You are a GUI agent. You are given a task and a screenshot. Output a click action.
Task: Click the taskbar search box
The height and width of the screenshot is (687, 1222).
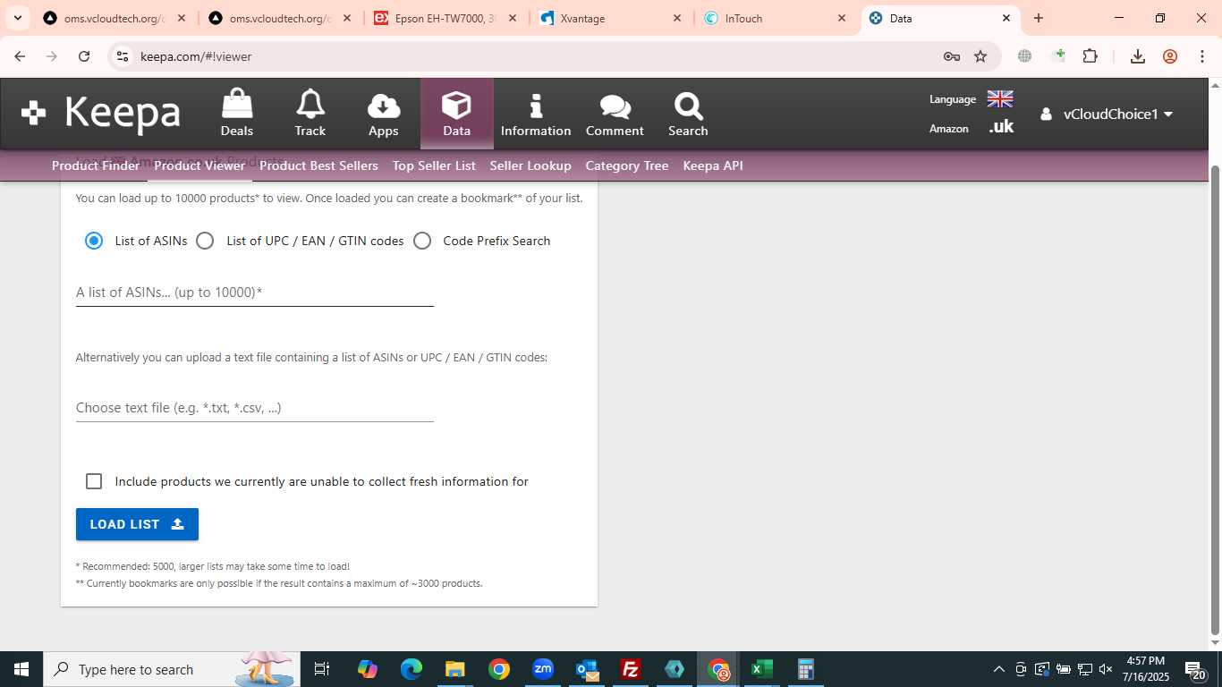point(172,669)
